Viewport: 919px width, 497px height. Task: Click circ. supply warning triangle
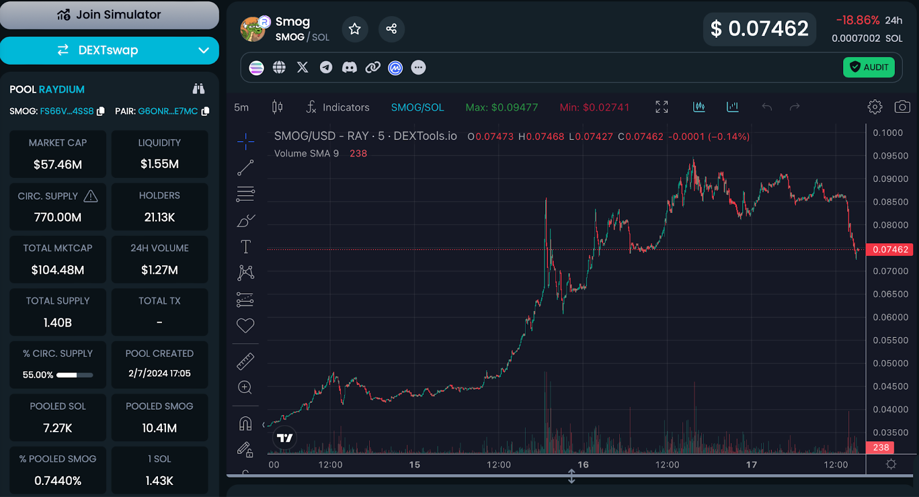click(x=91, y=196)
